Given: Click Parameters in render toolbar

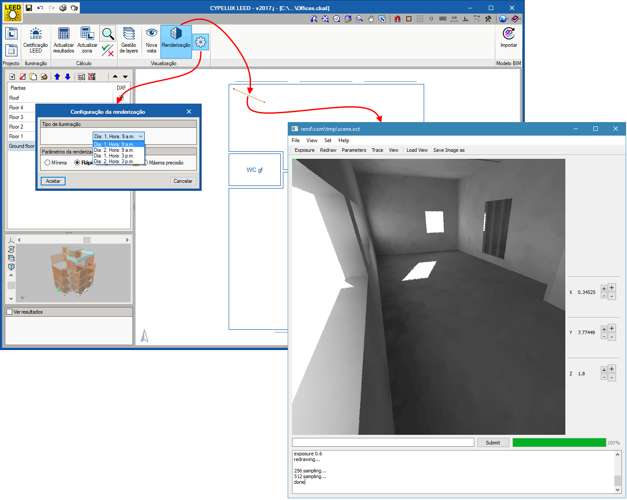Looking at the screenshot, I should 354,150.
